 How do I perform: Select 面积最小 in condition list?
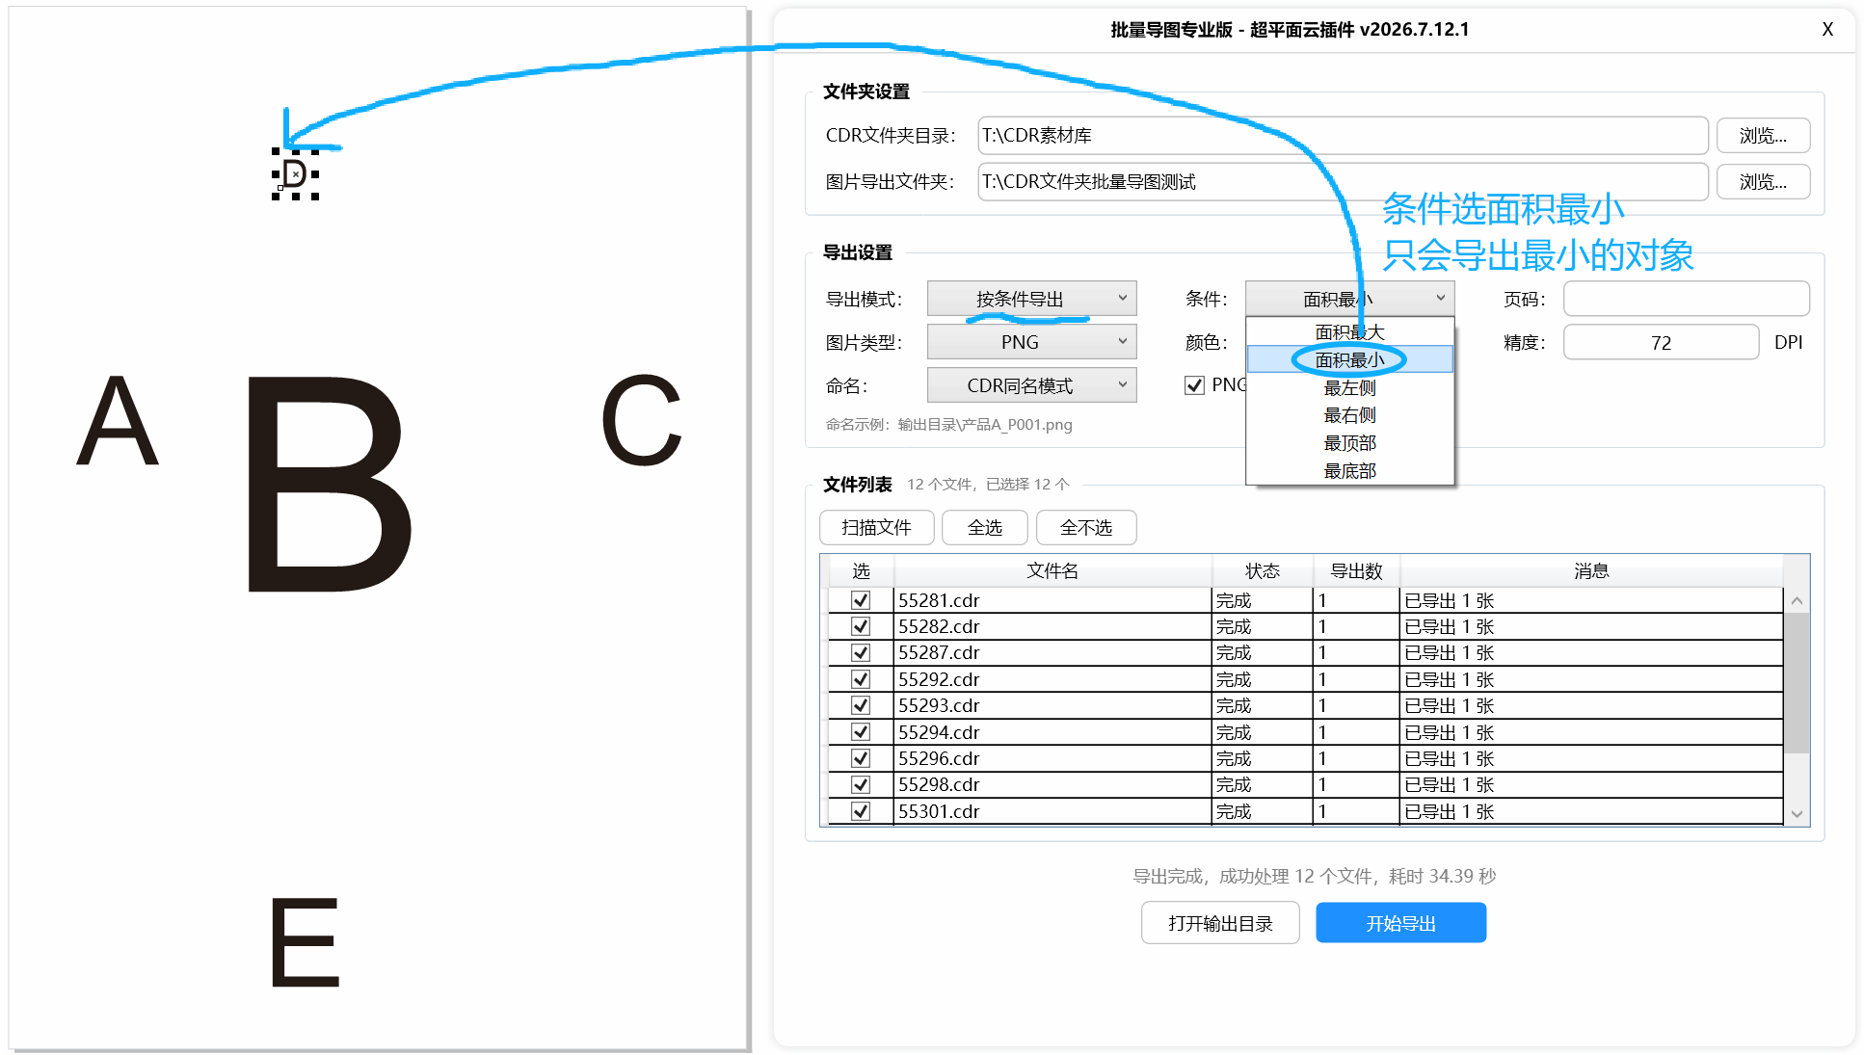1349,359
